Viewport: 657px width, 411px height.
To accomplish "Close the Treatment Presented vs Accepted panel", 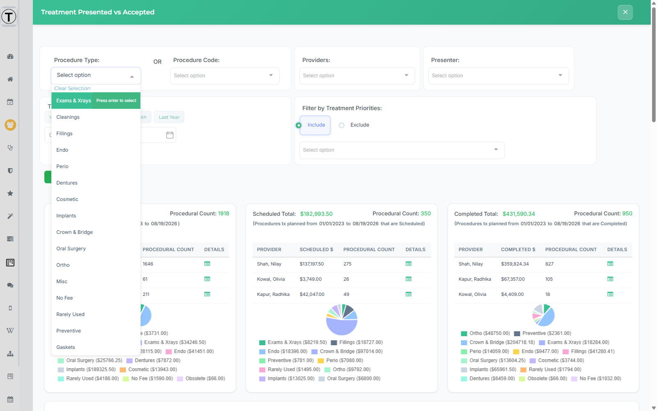I will coord(625,12).
